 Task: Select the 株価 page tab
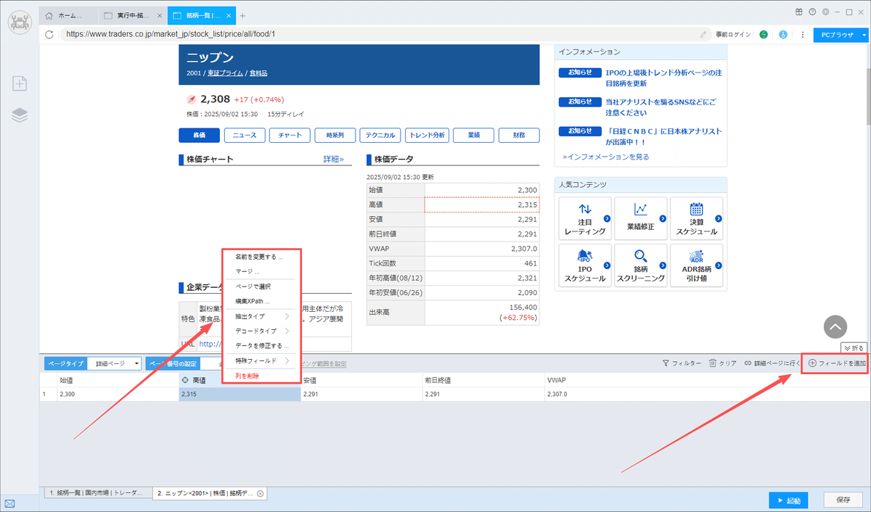pyautogui.click(x=199, y=135)
